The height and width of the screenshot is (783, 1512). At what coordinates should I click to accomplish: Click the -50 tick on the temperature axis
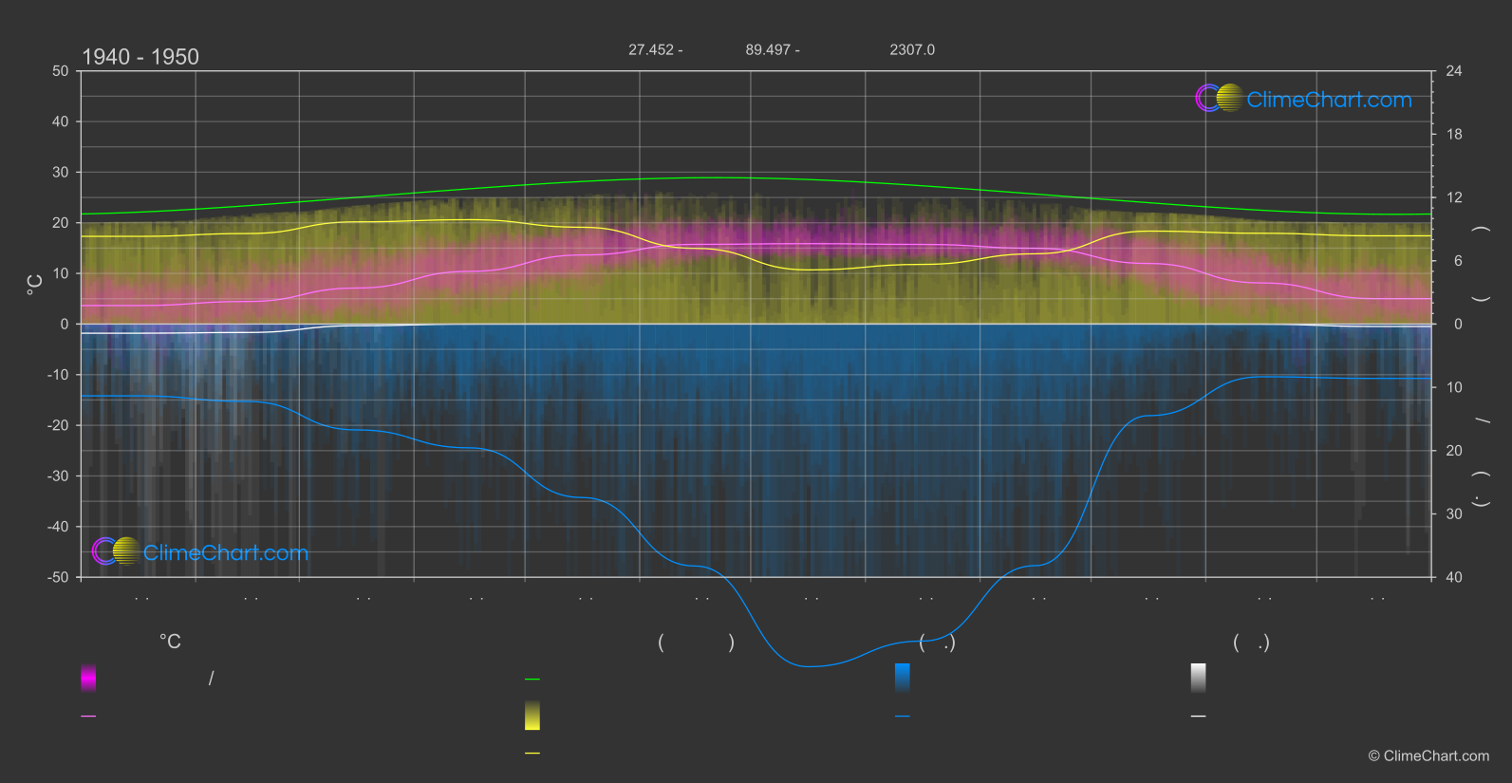pos(58,577)
